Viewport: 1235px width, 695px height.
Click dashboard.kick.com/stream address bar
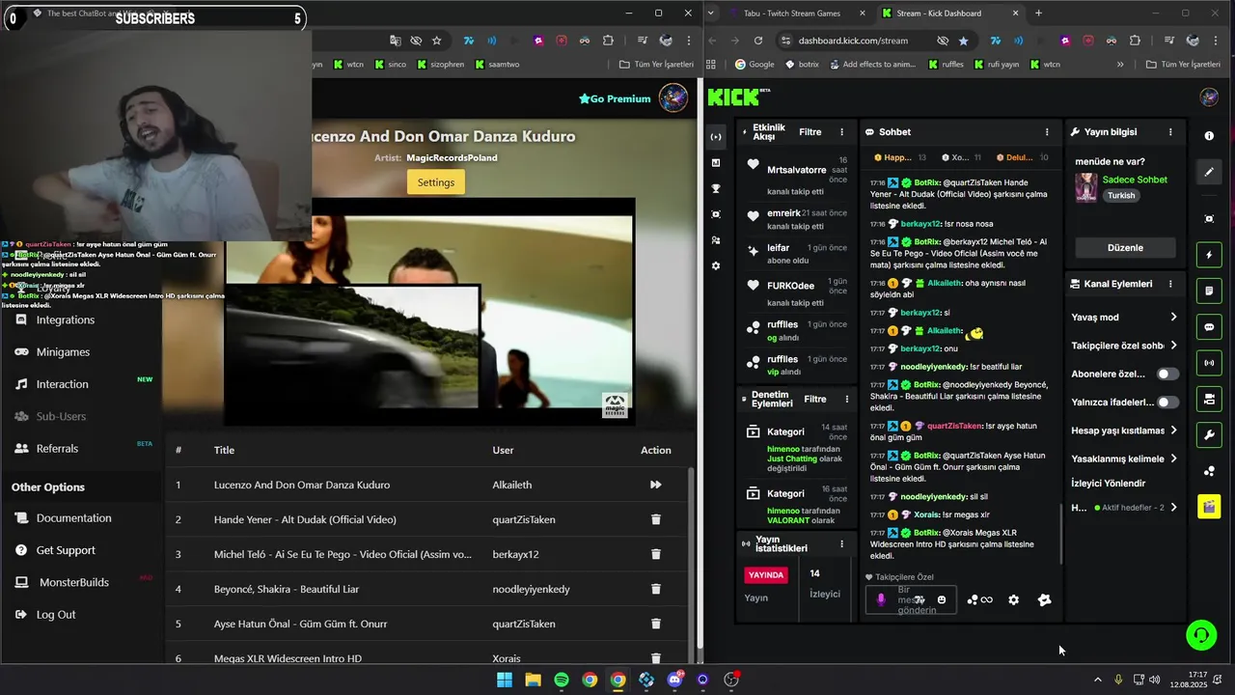[x=853, y=41]
